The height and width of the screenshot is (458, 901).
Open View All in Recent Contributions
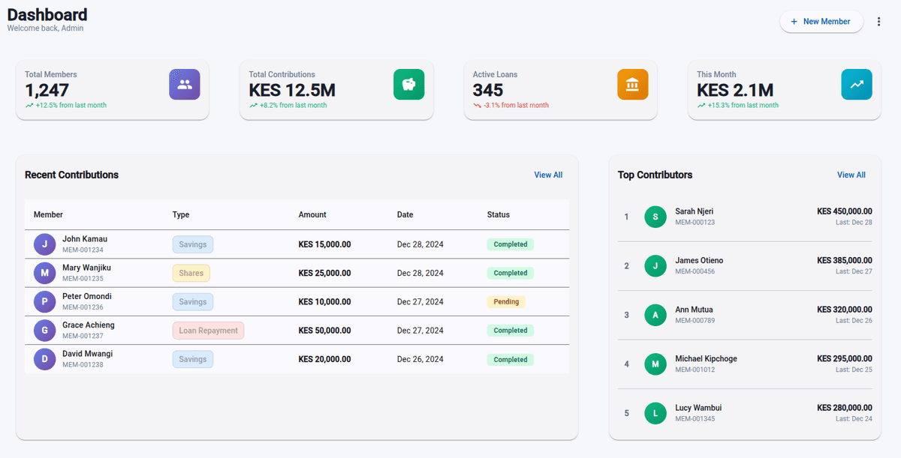coord(548,175)
